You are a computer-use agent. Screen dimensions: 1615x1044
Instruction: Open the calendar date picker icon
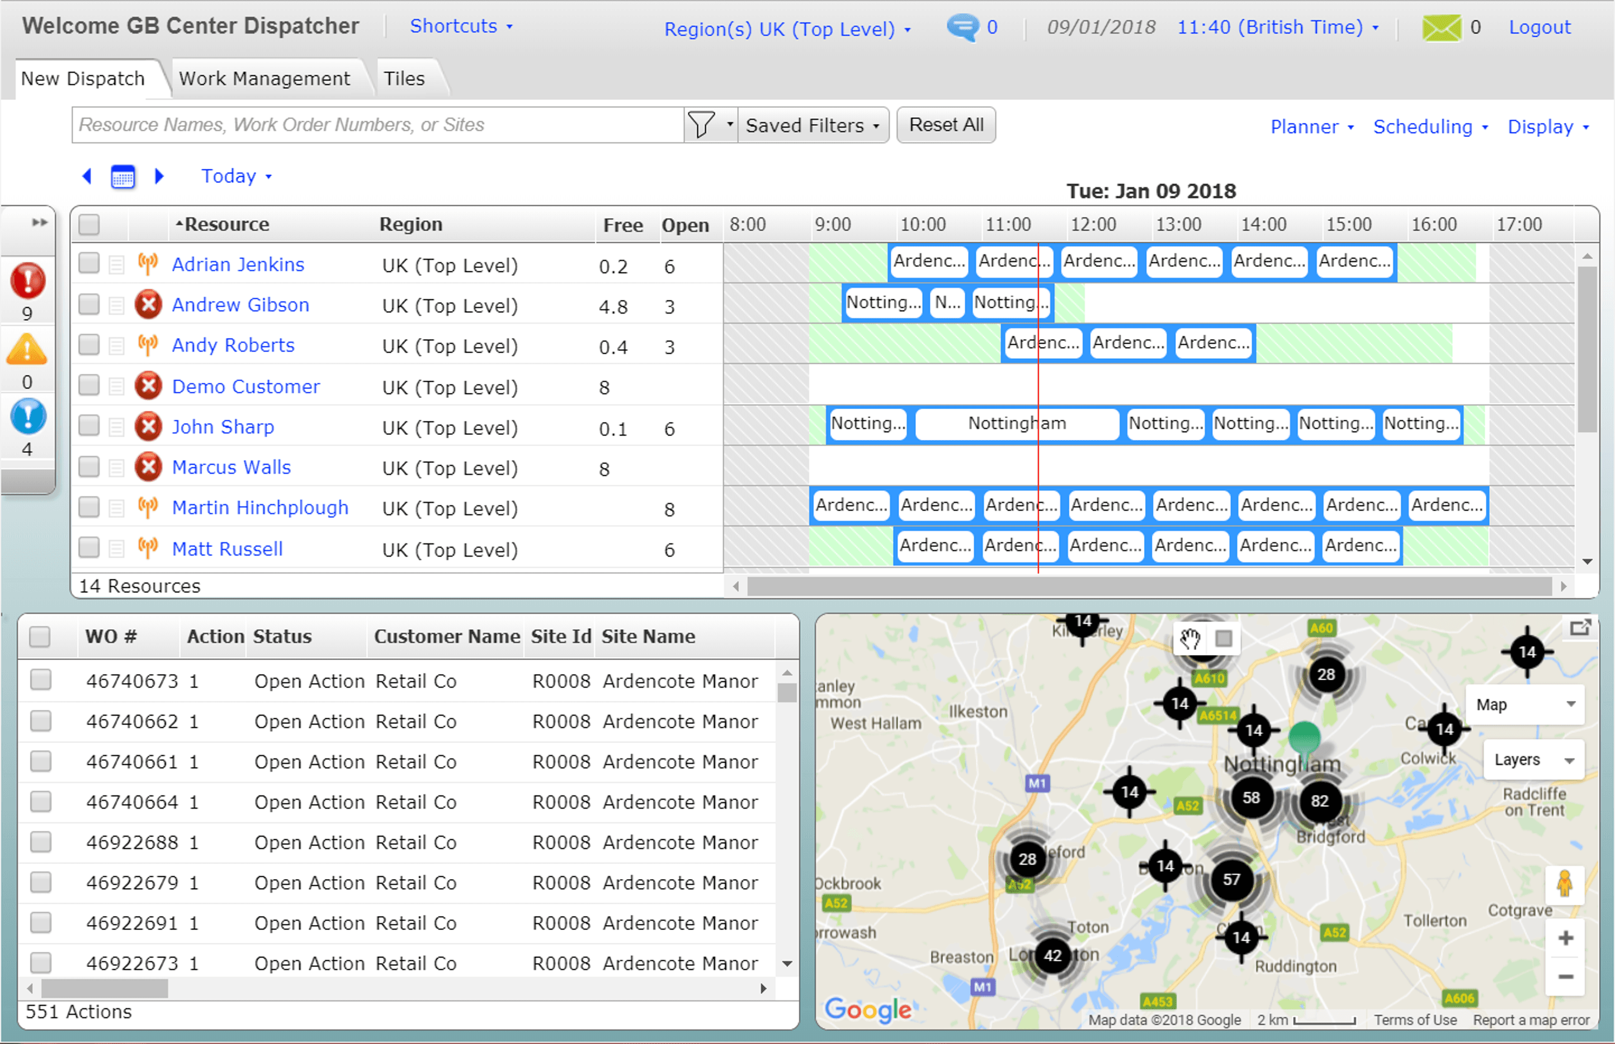click(123, 177)
